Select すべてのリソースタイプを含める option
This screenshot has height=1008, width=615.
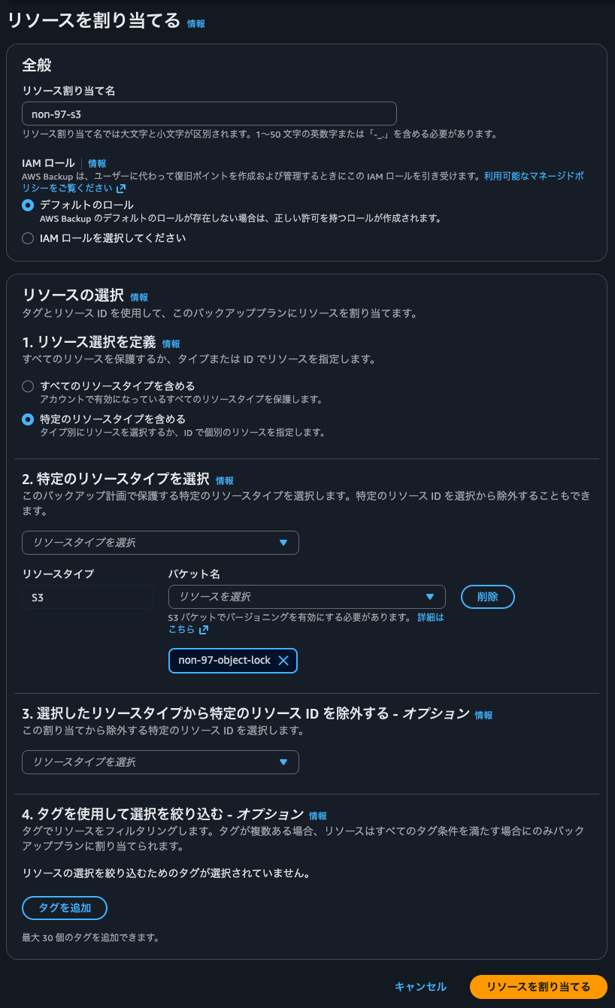pyautogui.click(x=27, y=386)
